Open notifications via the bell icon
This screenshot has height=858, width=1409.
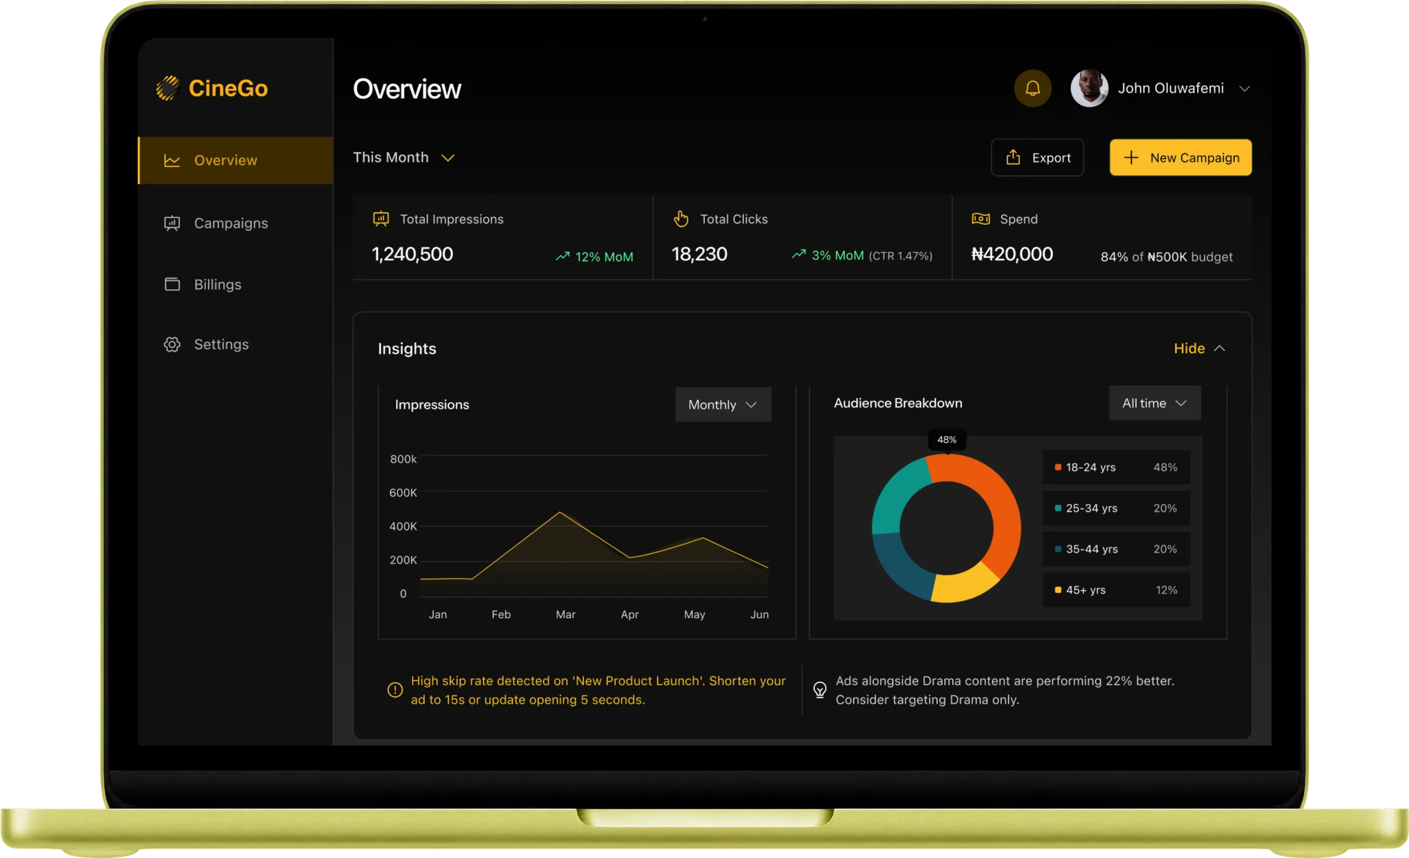coord(1032,89)
